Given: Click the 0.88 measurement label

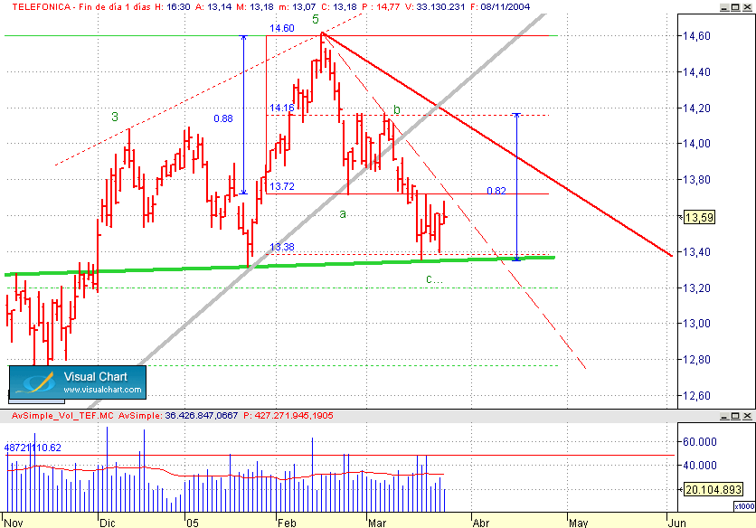Looking at the screenshot, I should coord(223,118).
